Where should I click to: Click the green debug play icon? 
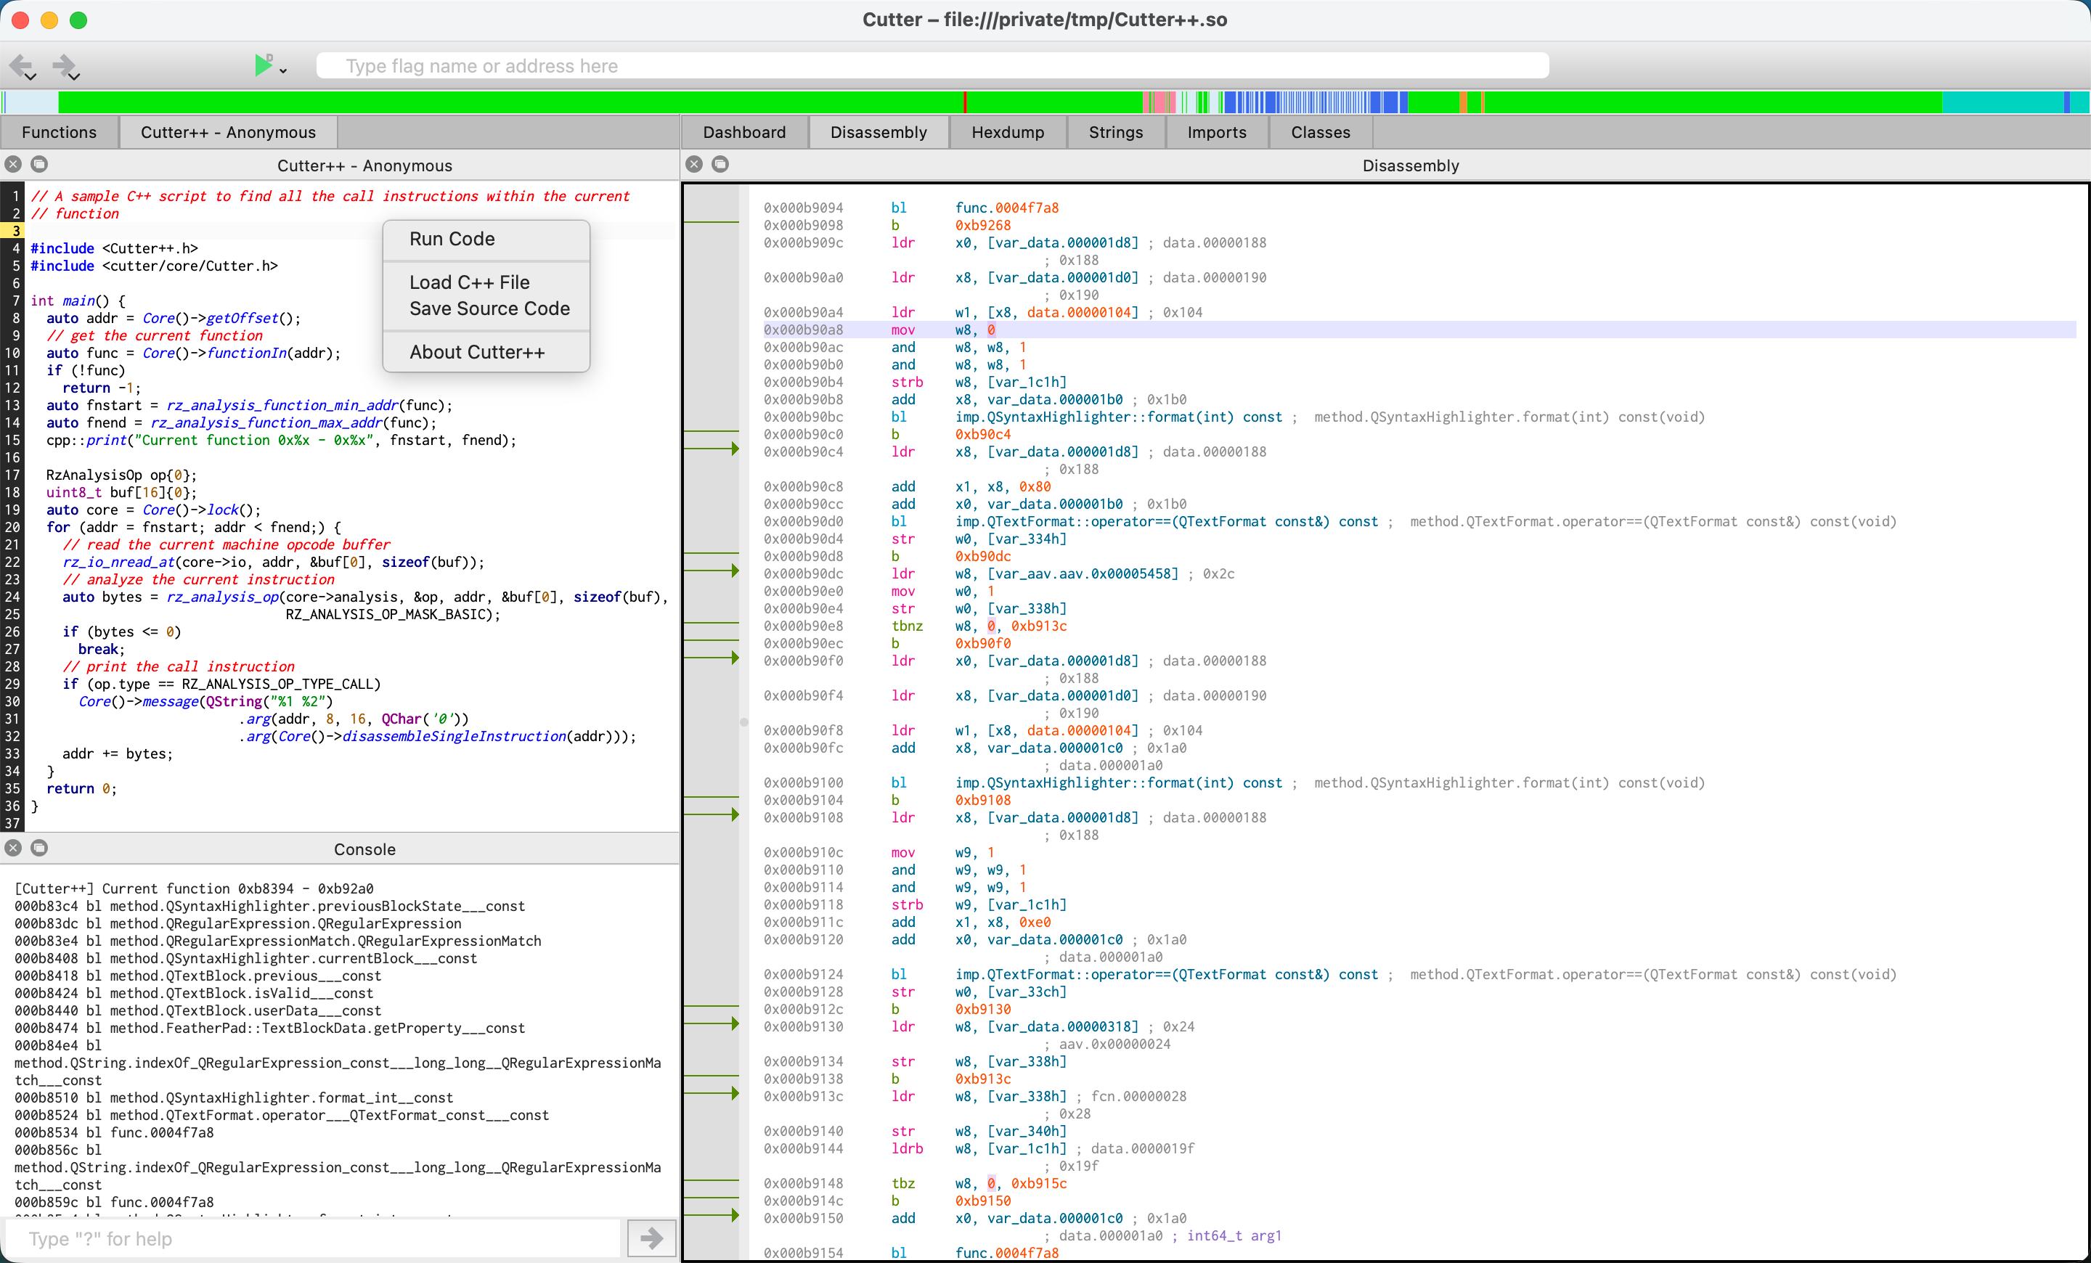(x=264, y=65)
